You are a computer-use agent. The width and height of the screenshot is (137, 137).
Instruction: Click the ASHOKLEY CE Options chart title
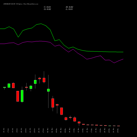pos(21,4)
